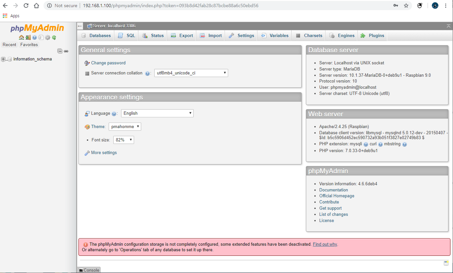Screen dimensions: 453x273
Task: Click More settings link
Action: pyautogui.click(x=104, y=153)
